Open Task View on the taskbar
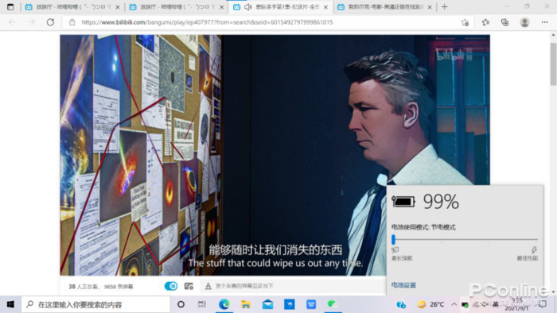This screenshot has width=557, height=313. tap(202, 304)
